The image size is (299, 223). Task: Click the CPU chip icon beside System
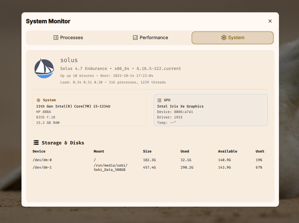click(x=38, y=100)
